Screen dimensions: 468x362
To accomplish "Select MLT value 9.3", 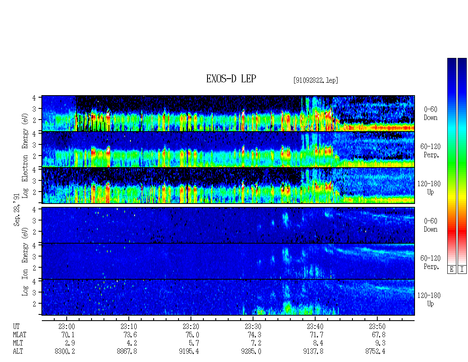I will click(380, 343).
